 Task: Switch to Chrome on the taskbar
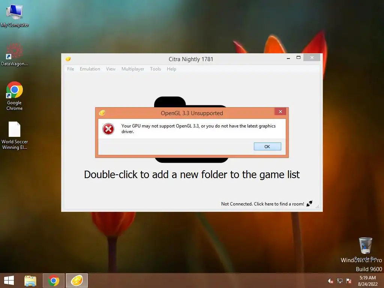[54, 280]
